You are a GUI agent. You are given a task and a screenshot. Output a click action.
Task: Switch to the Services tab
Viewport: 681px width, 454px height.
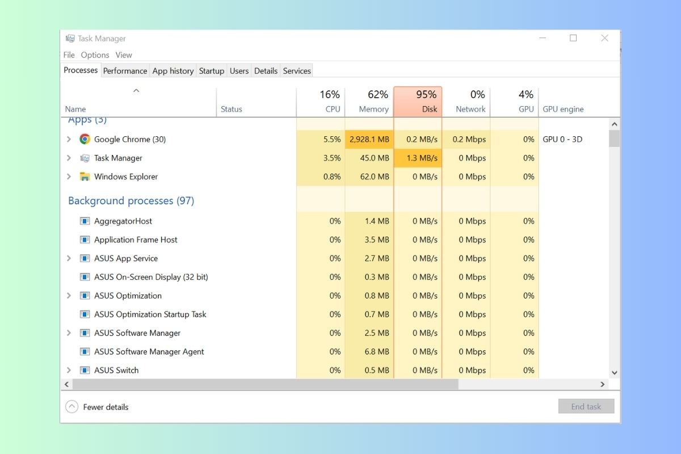click(x=297, y=71)
